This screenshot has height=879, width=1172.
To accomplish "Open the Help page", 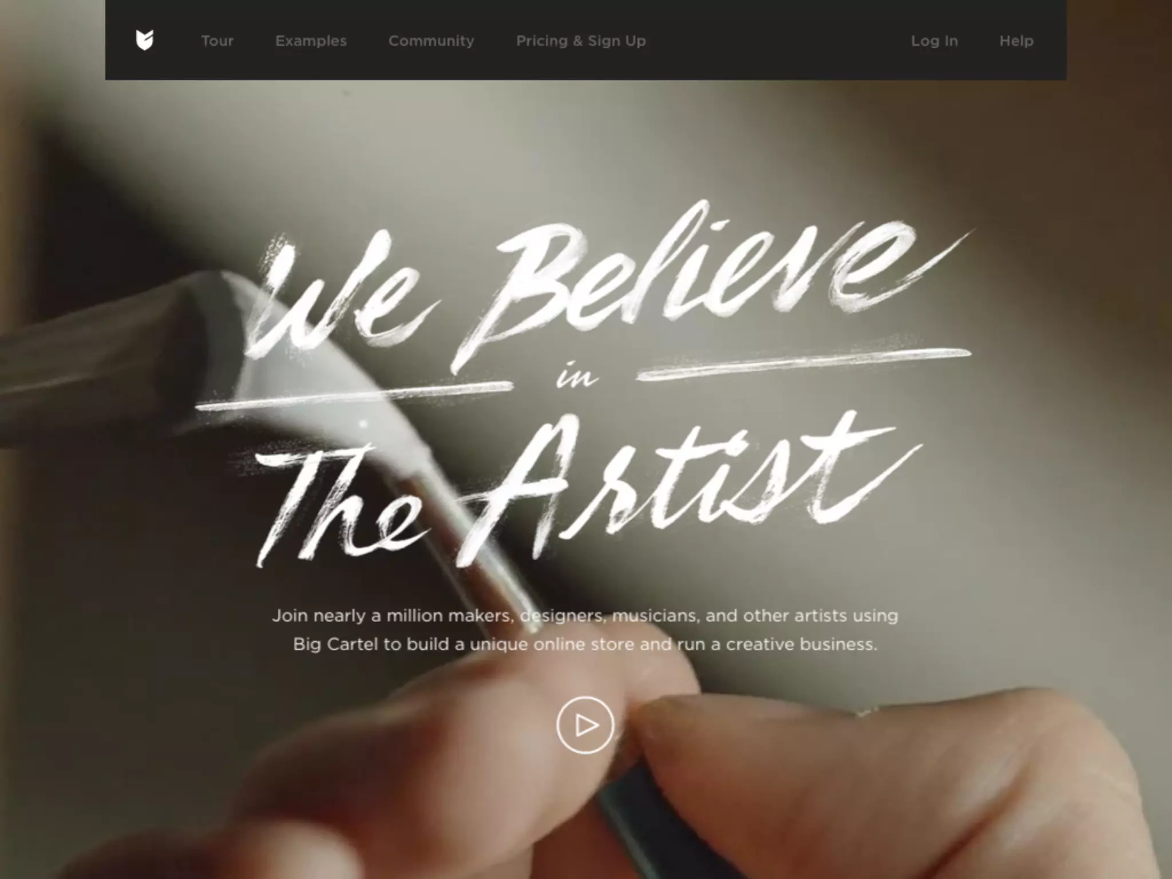I will (x=1016, y=41).
